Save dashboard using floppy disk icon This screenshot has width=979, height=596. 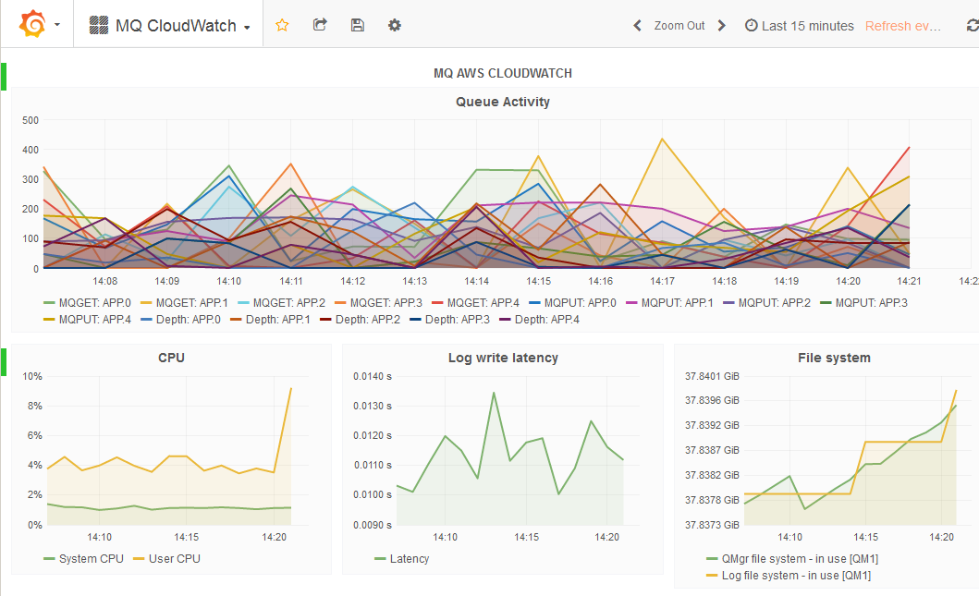coord(358,25)
